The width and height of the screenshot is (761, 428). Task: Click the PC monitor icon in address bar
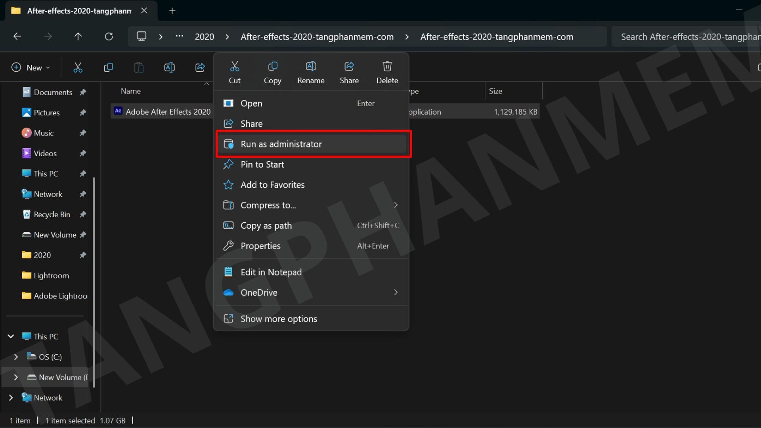click(141, 36)
